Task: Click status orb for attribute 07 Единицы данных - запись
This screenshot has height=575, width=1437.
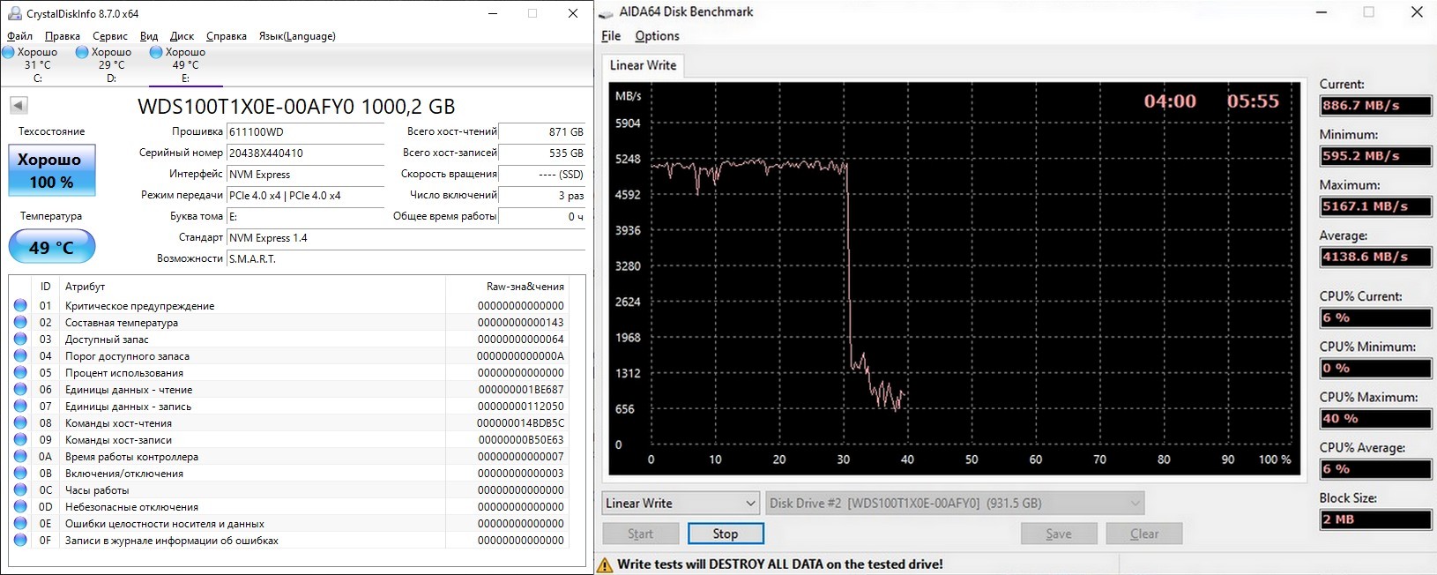Action: pos(20,406)
